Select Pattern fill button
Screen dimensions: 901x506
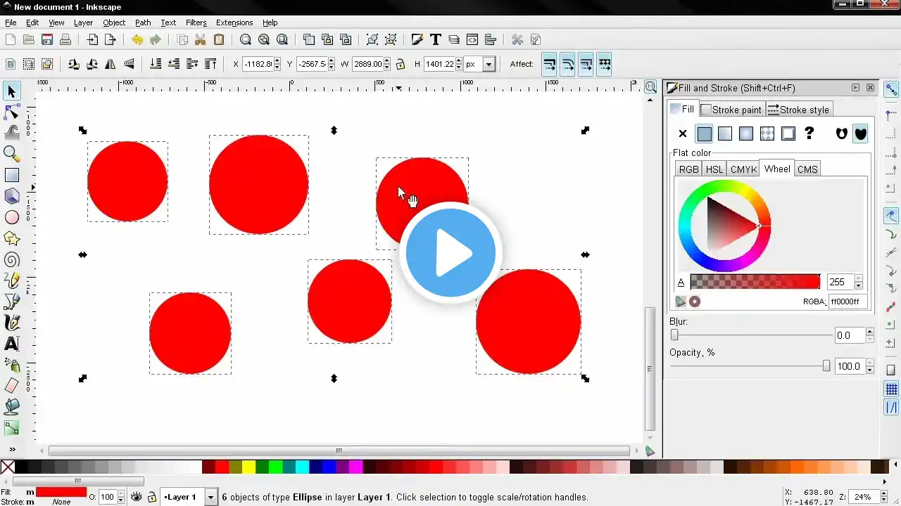pyautogui.click(x=767, y=134)
